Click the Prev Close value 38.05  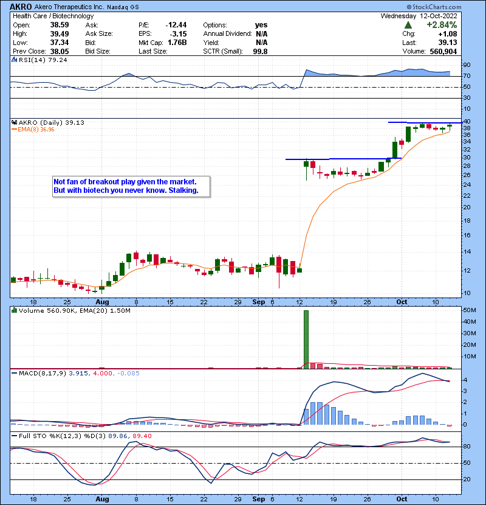click(60, 51)
